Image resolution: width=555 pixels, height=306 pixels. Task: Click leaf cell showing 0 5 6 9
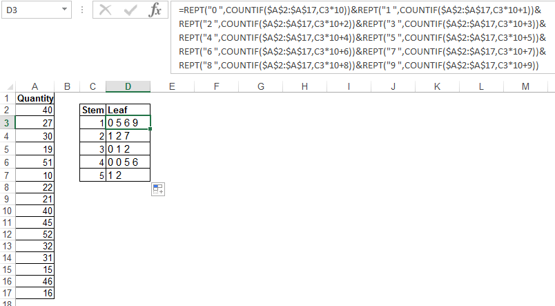coord(128,123)
